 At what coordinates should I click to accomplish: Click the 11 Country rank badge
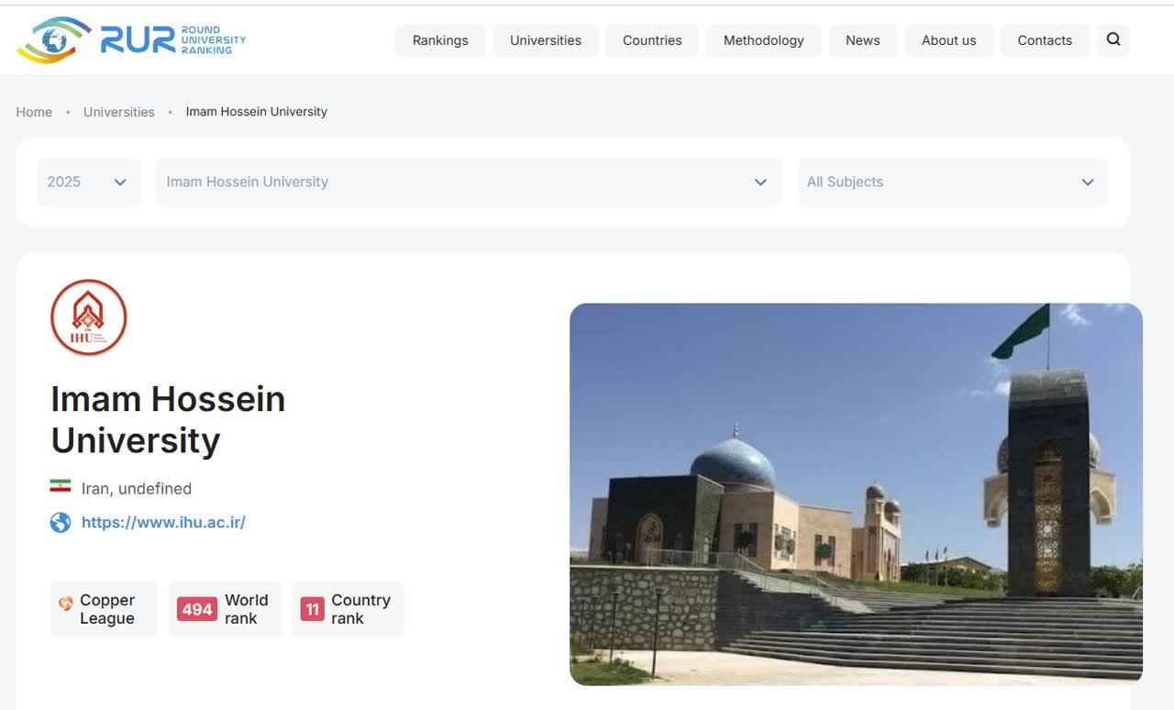pos(312,608)
